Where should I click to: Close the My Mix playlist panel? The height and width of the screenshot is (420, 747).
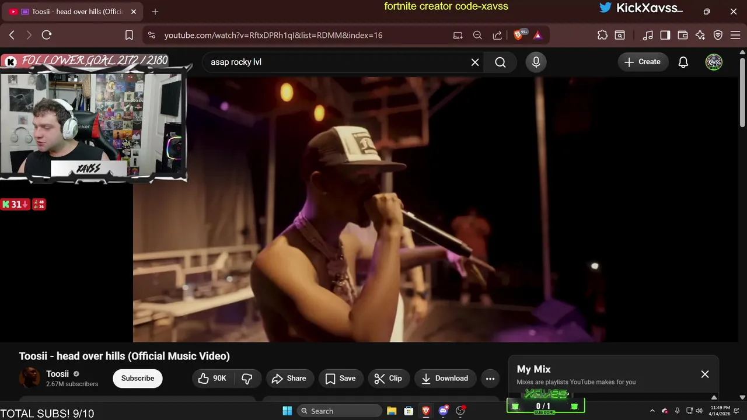coord(705,374)
